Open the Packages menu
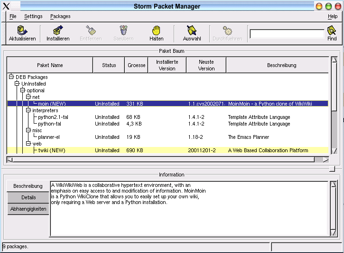Screen dimensions: 344x253 (x=60, y=16)
